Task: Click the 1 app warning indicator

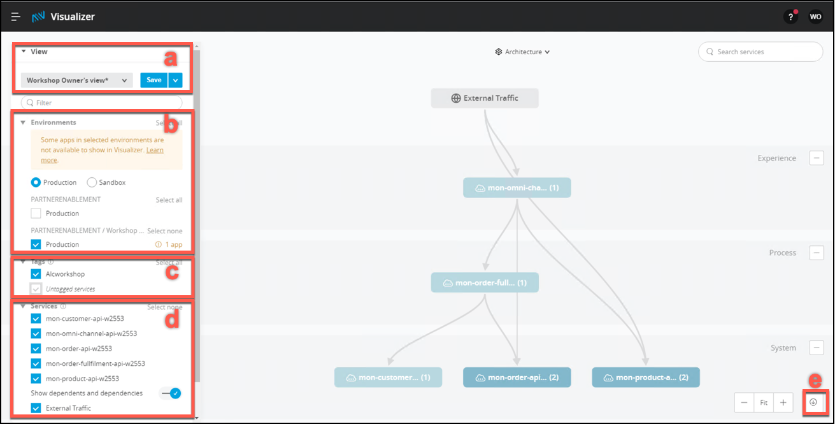Action: point(168,245)
